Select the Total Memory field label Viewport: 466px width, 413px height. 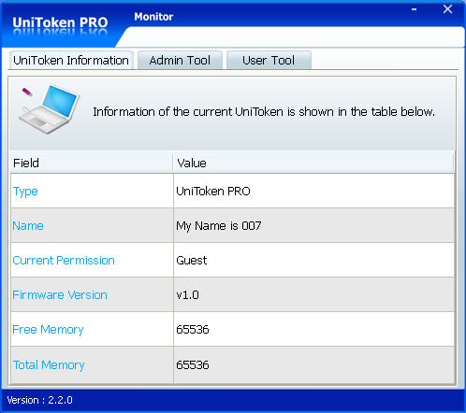tap(49, 364)
